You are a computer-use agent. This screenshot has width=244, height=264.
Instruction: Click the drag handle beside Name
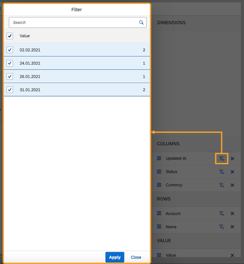coord(159,227)
